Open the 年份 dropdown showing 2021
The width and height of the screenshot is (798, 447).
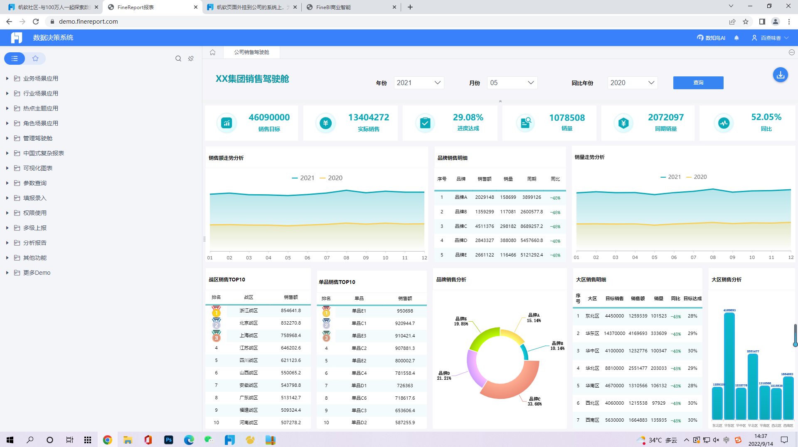(419, 83)
